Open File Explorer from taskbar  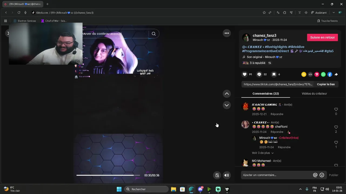click(x=174, y=189)
